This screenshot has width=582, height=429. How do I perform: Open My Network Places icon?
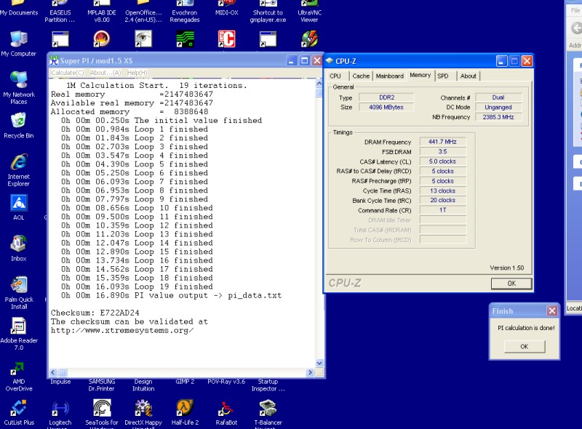click(18, 79)
